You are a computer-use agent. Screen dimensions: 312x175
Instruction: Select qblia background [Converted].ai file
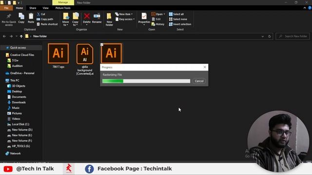click(85, 59)
